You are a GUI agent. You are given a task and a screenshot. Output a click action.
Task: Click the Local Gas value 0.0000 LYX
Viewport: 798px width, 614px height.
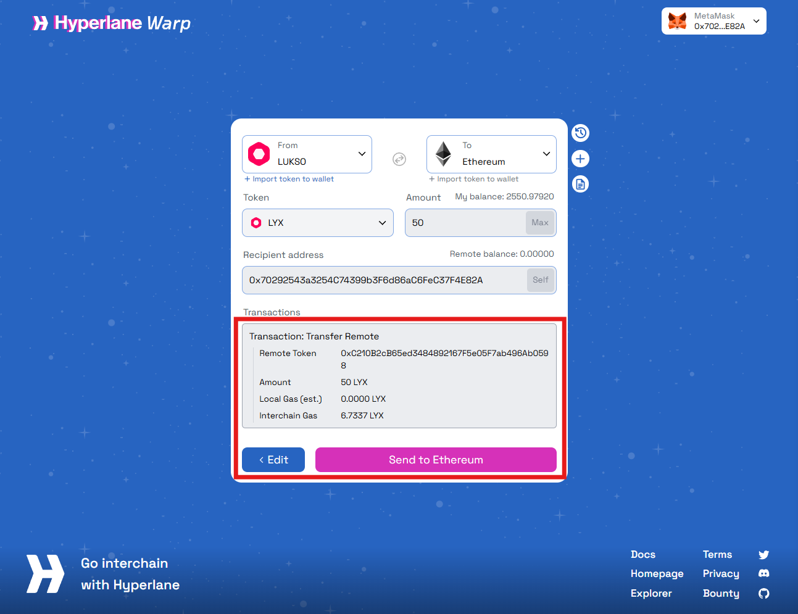point(364,399)
